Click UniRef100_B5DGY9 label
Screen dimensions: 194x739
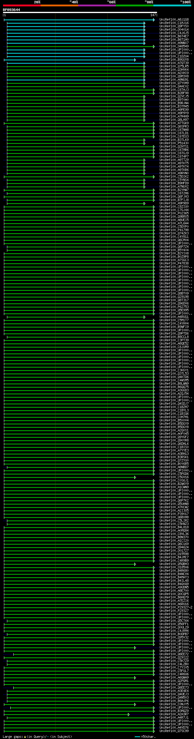point(174,424)
